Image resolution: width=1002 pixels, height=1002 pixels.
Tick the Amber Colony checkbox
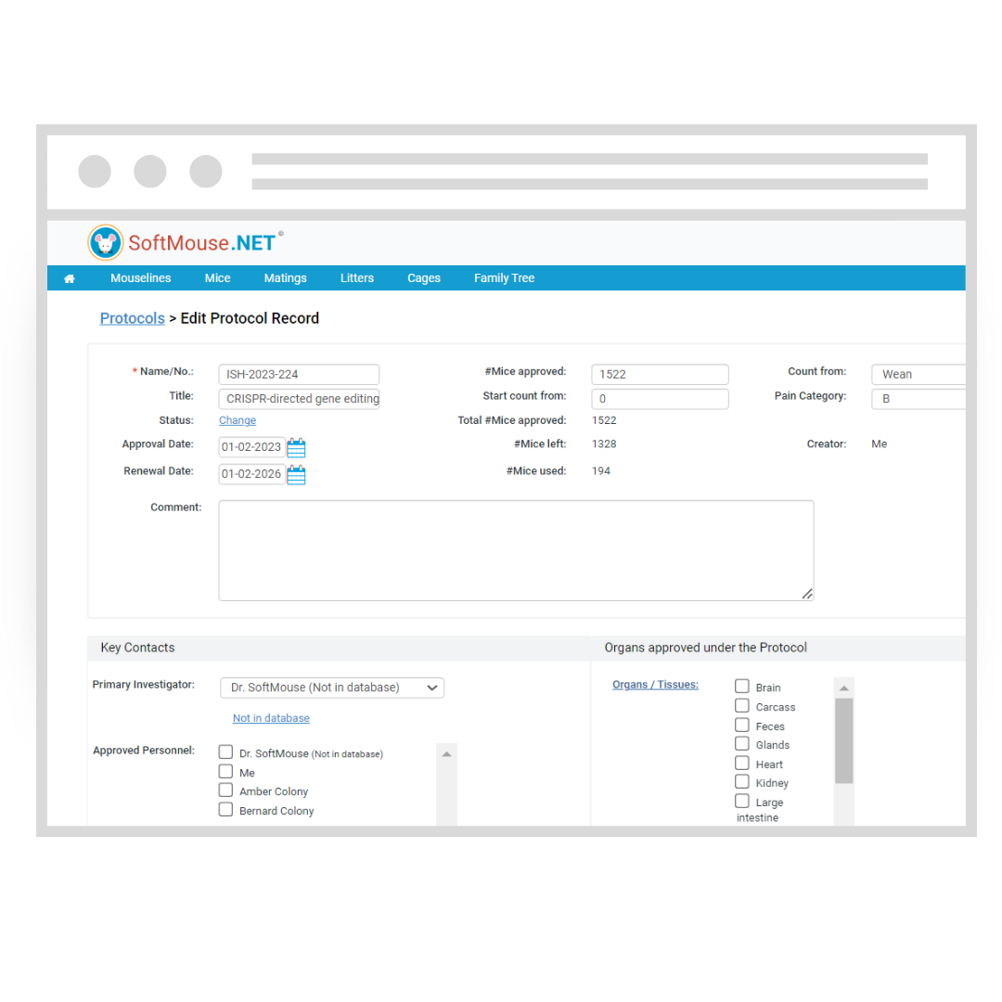[x=225, y=790]
